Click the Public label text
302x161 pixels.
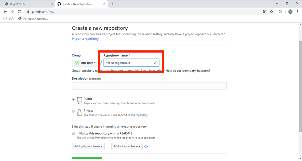tap(88, 99)
